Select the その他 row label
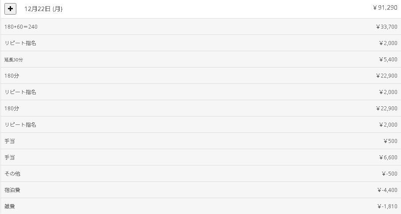Image resolution: width=401 pixels, height=214 pixels. pyautogui.click(x=12, y=174)
